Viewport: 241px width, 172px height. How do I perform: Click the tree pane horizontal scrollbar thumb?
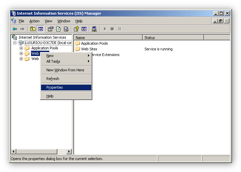tap(37, 152)
